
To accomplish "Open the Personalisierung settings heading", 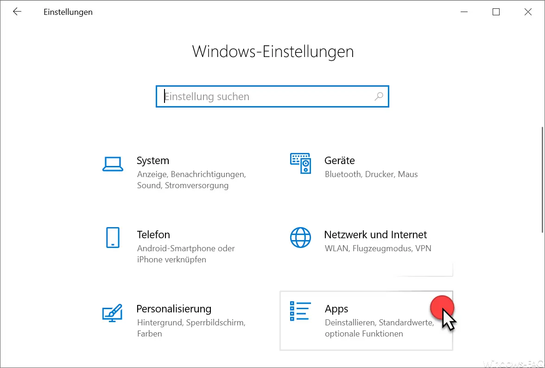I will tap(174, 309).
